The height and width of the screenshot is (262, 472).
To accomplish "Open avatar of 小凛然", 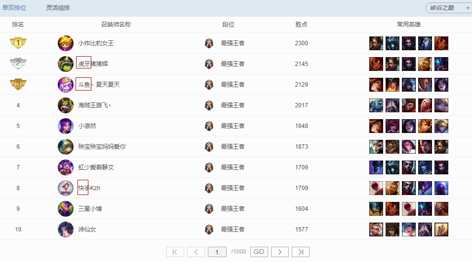I will pyautogui.click(x=66, y=126).
